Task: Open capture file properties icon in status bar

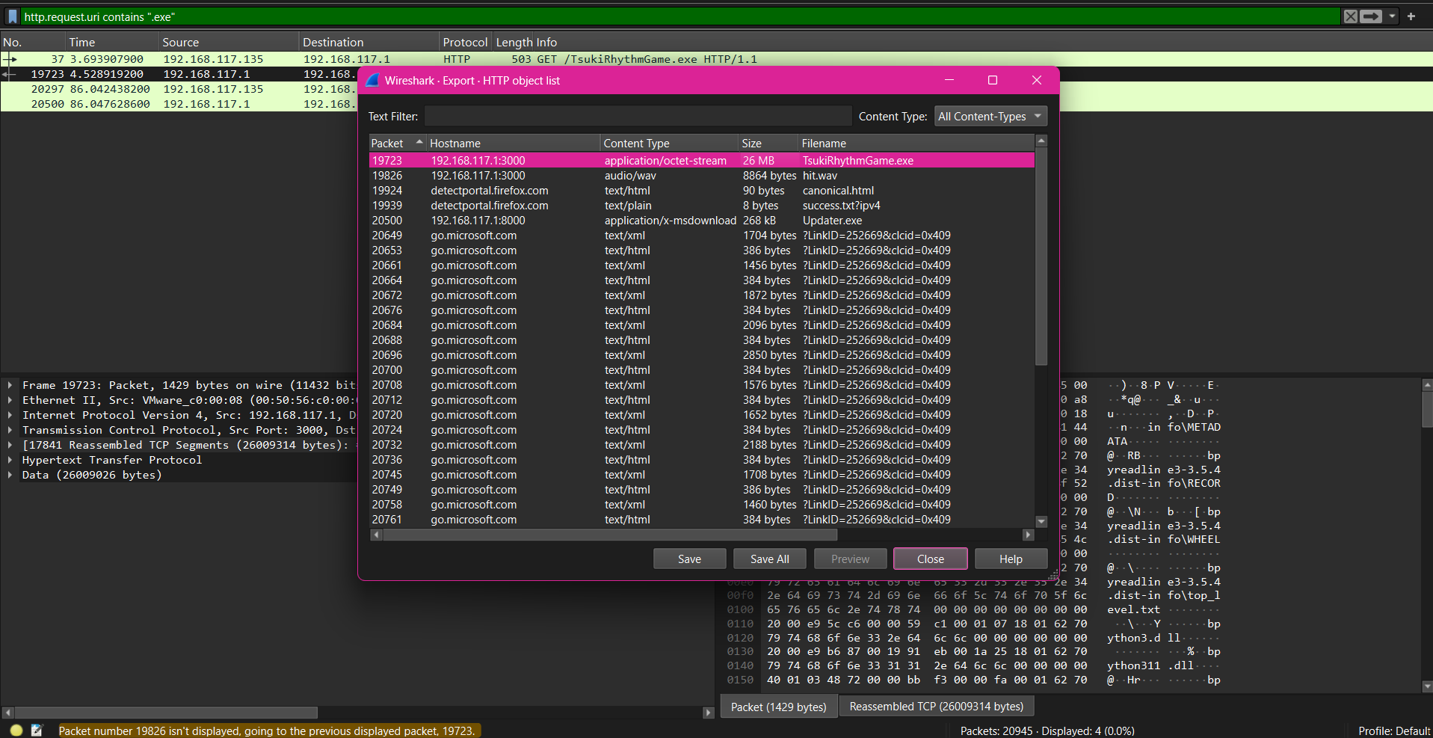Action: coord(37,731)
